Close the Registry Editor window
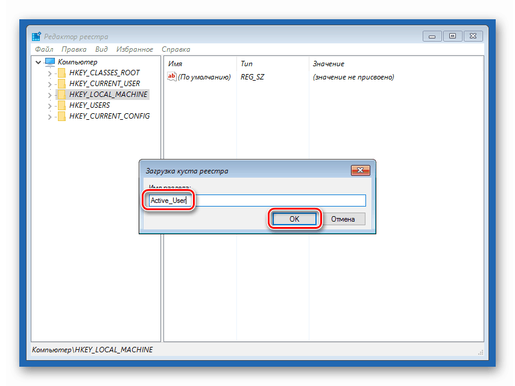Image resolution: width=515 pixels, height=386 pixels. 473,36
